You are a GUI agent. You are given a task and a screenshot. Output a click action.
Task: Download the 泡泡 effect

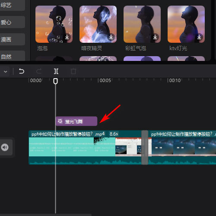(x=67, y=37)
